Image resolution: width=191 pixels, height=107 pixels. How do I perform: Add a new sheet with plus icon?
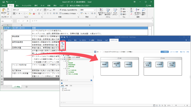tap(26, 87)
